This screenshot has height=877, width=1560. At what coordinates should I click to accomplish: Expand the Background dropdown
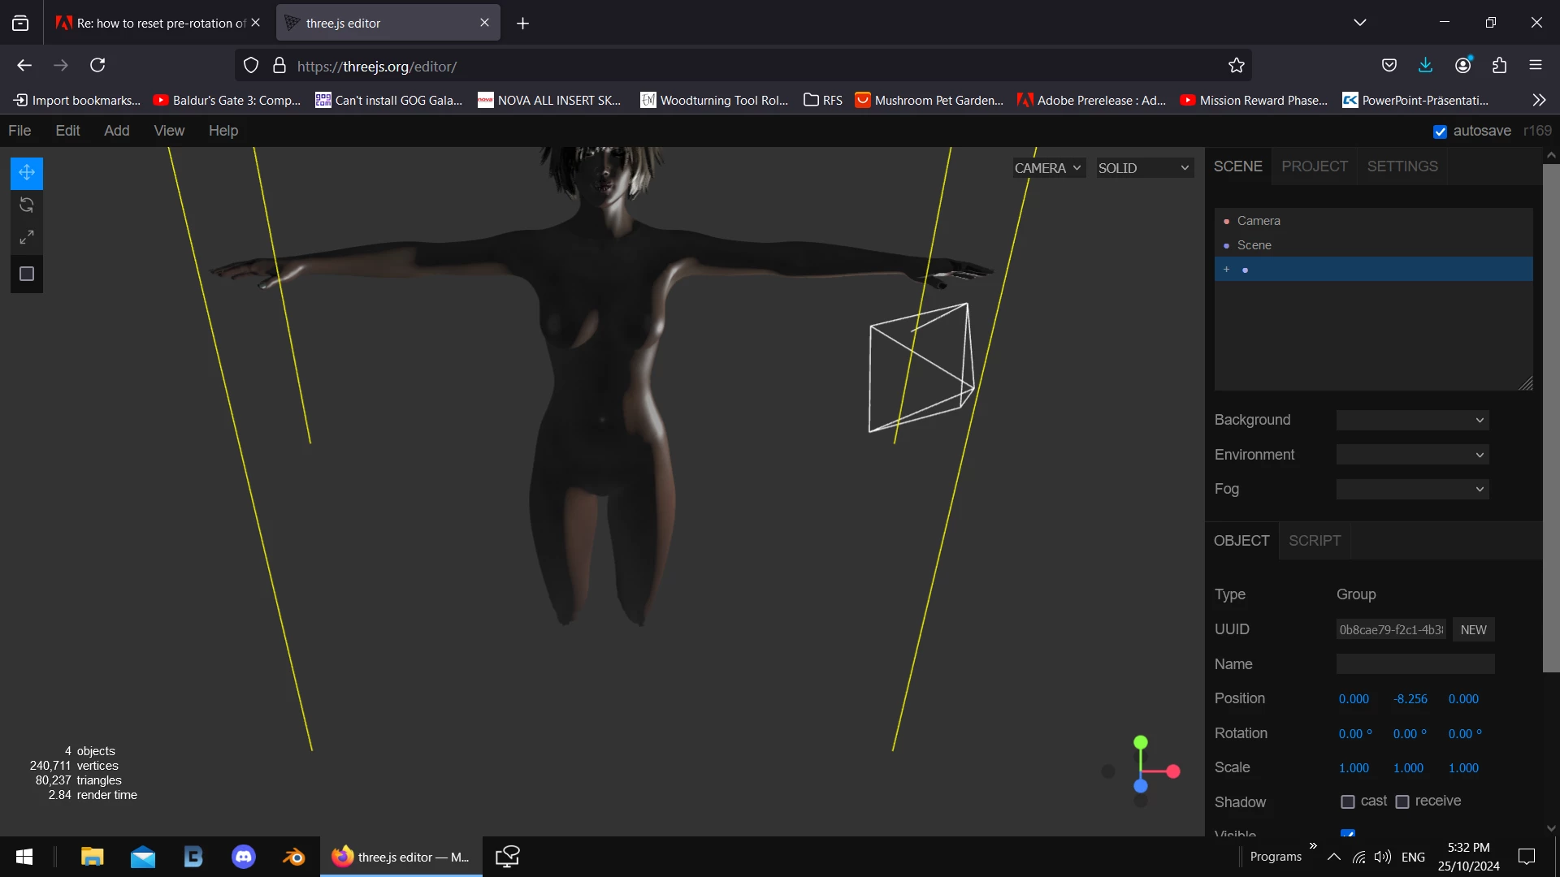pos(1412,421)
